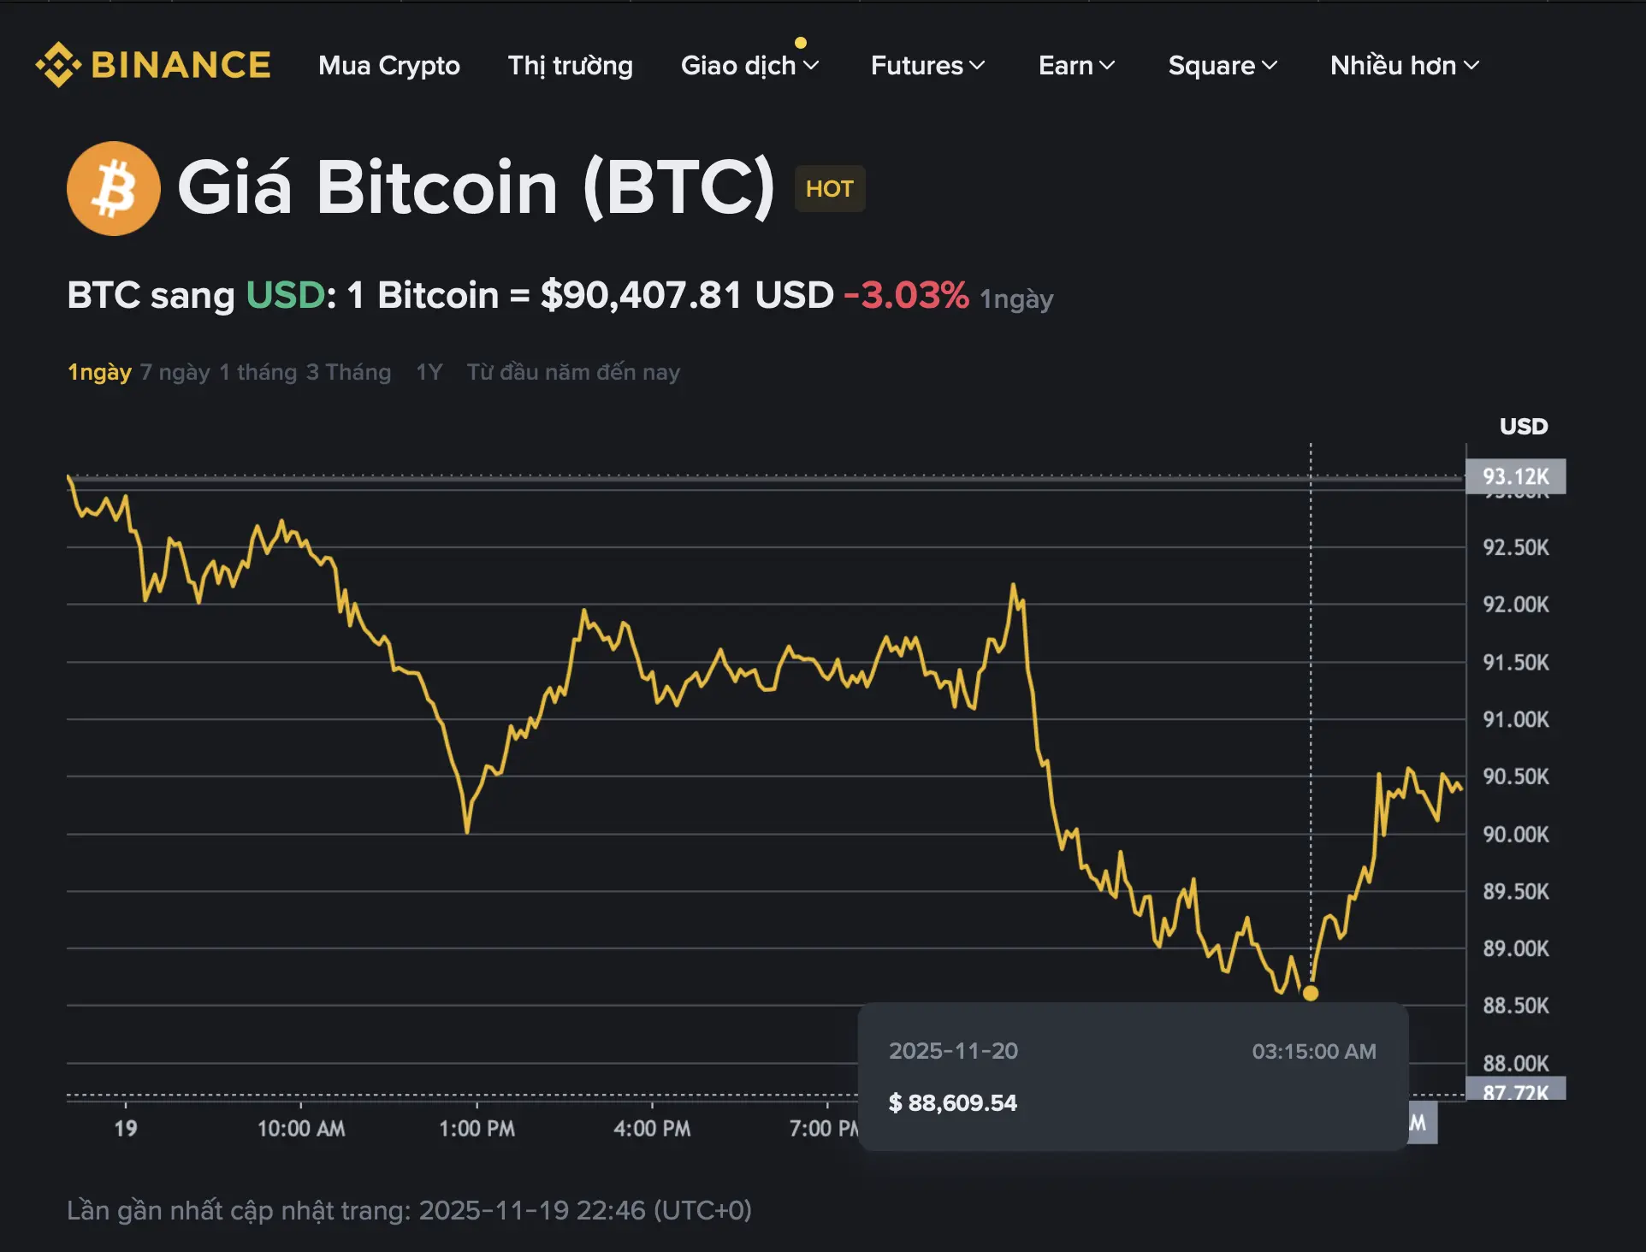Select the 1ngày time range

pos(99,372)
